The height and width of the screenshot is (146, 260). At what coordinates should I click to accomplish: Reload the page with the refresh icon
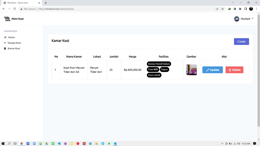coord(15,9)
